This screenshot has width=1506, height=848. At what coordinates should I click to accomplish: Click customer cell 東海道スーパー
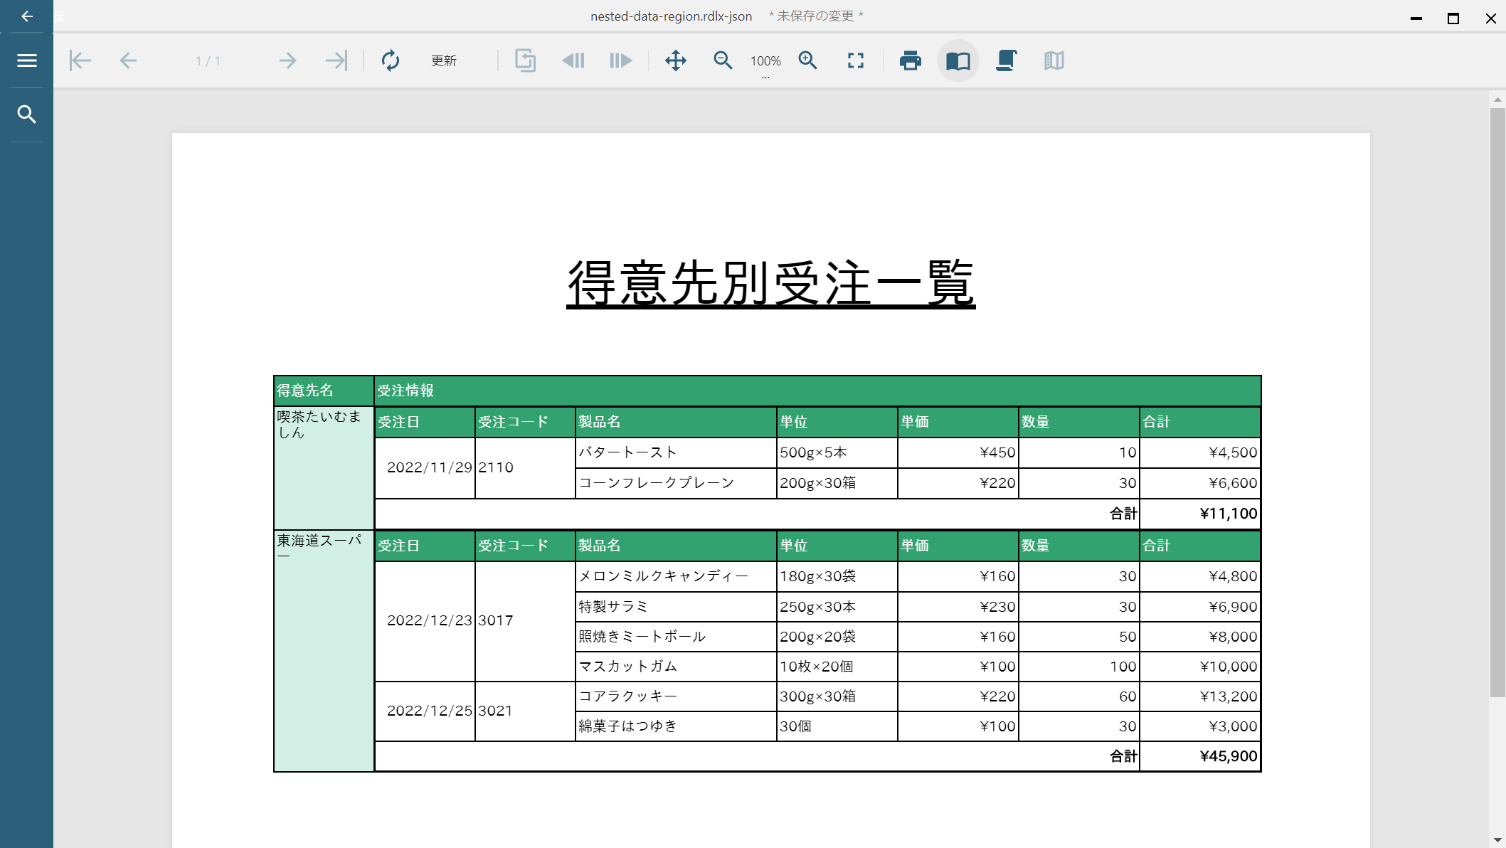coord(324,651)
